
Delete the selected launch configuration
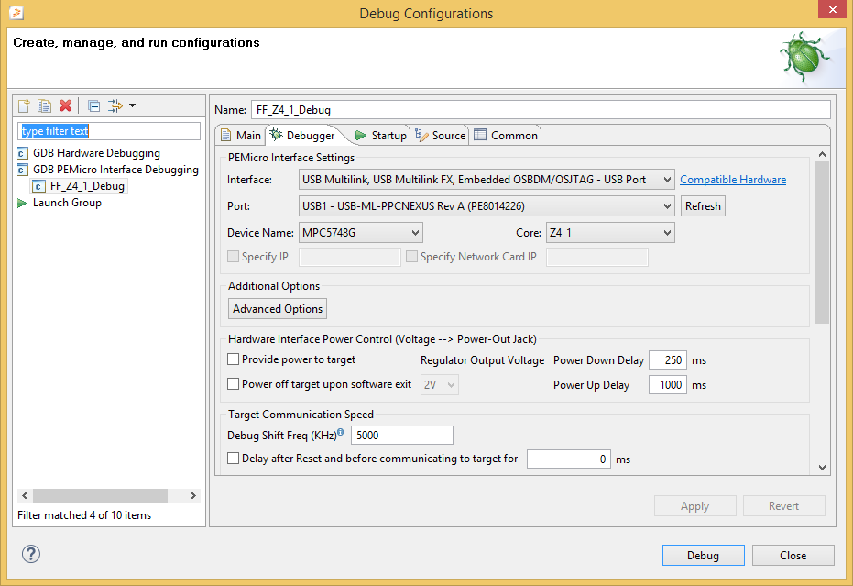(x=65, y=106)
